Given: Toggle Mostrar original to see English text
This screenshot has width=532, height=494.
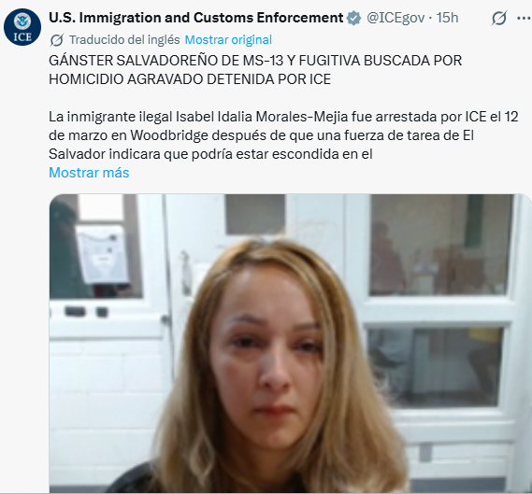Looking at the screenshot, I should [x=228, y=40].
